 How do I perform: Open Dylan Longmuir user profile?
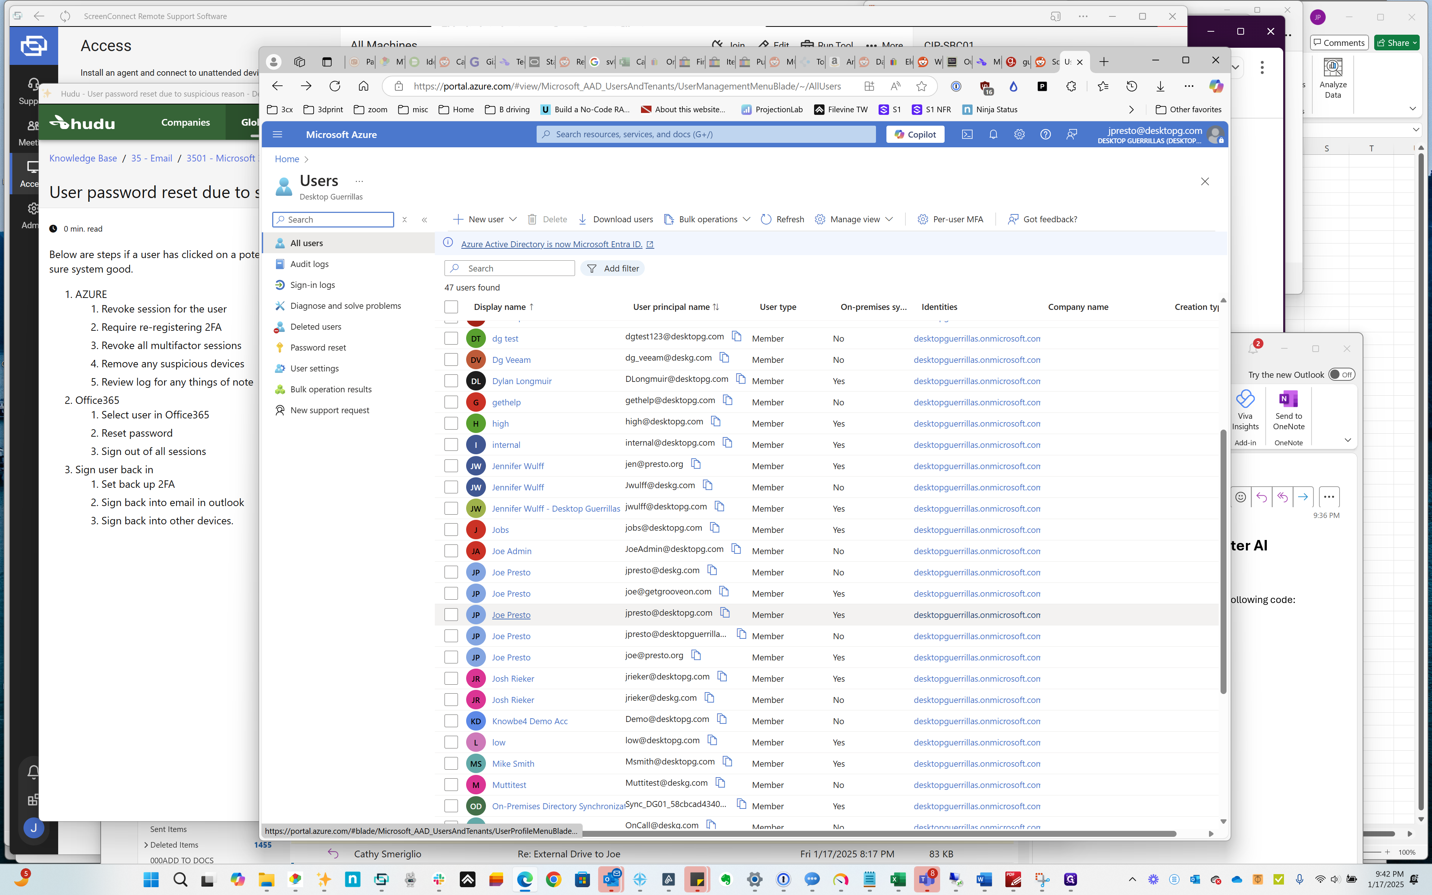tap(521, 381)
